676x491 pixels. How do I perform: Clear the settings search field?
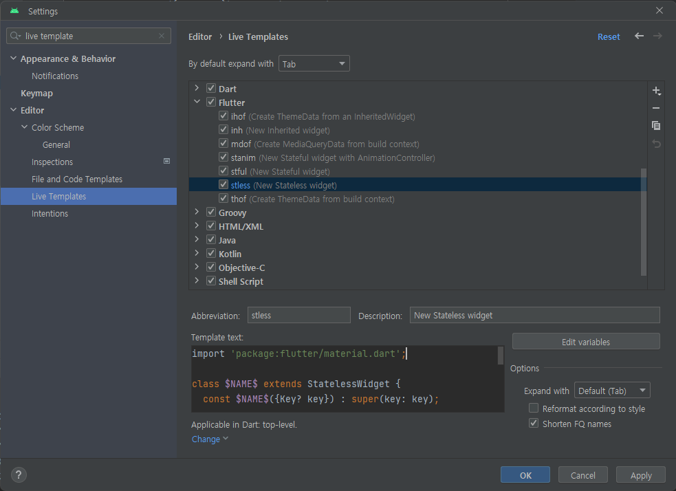(162, 36)
